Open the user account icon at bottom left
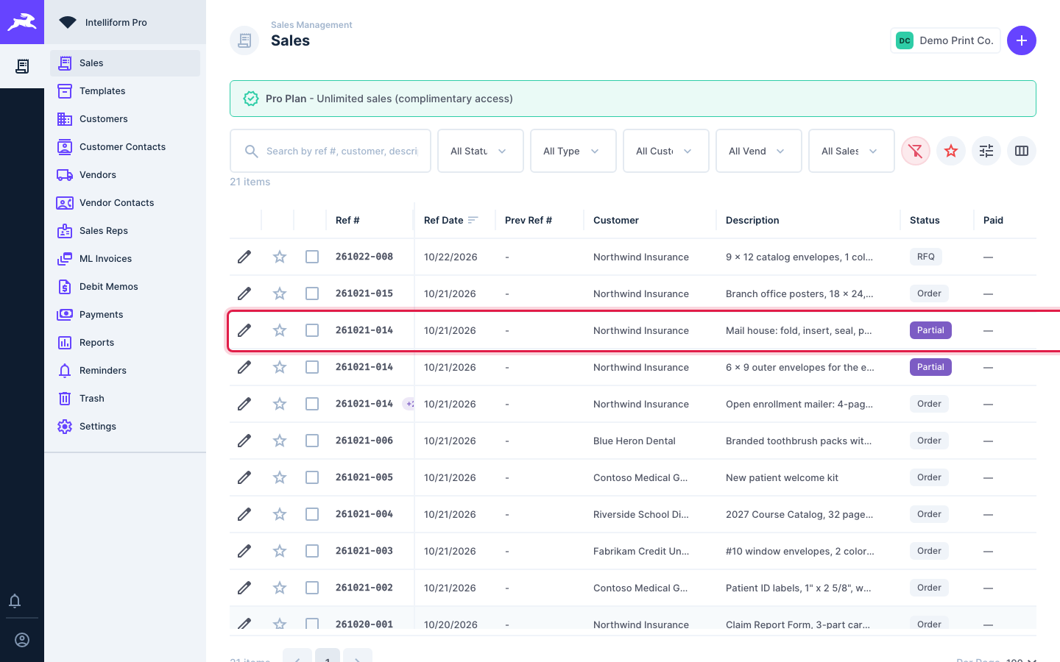 tap(22, 640)
